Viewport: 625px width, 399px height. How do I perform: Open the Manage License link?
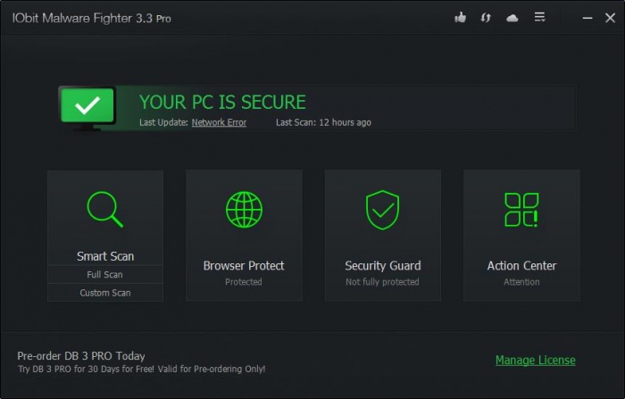click(536, 361)
